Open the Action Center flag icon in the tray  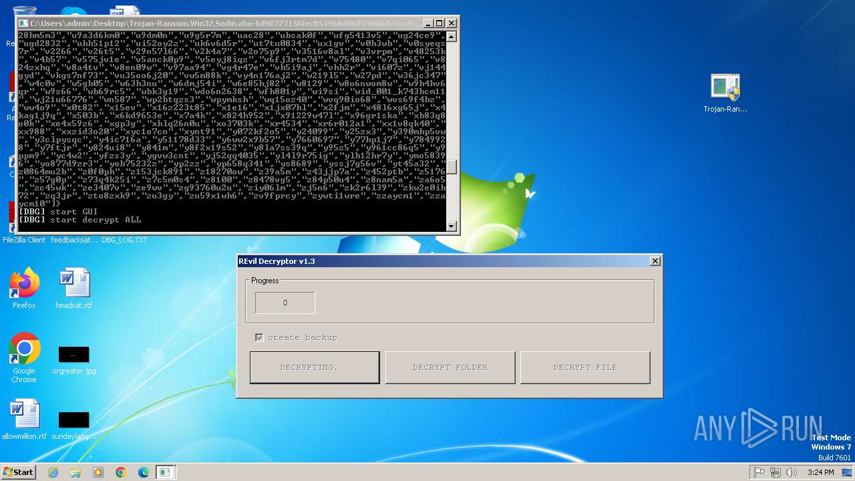(759, 472)
